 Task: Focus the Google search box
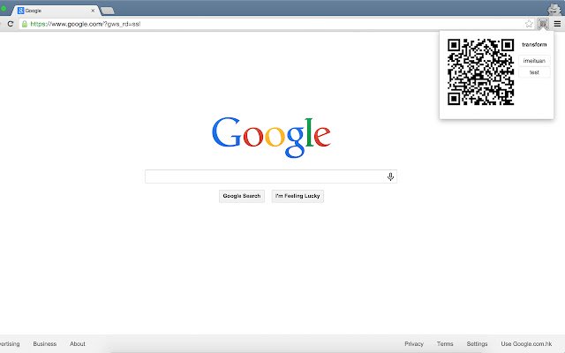click(271, 176)
